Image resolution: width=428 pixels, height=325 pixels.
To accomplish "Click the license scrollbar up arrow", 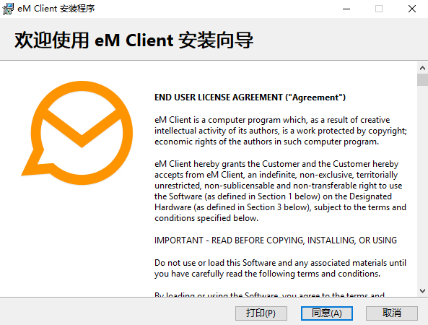I will tap(422, 68).
